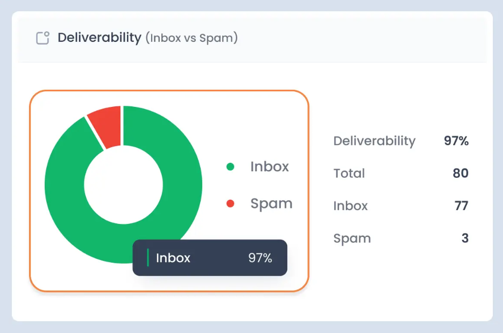Toggle the Spam series via its legend label
Image resolution: width=503 pixels, height=333 pixels.
(271, 204)
